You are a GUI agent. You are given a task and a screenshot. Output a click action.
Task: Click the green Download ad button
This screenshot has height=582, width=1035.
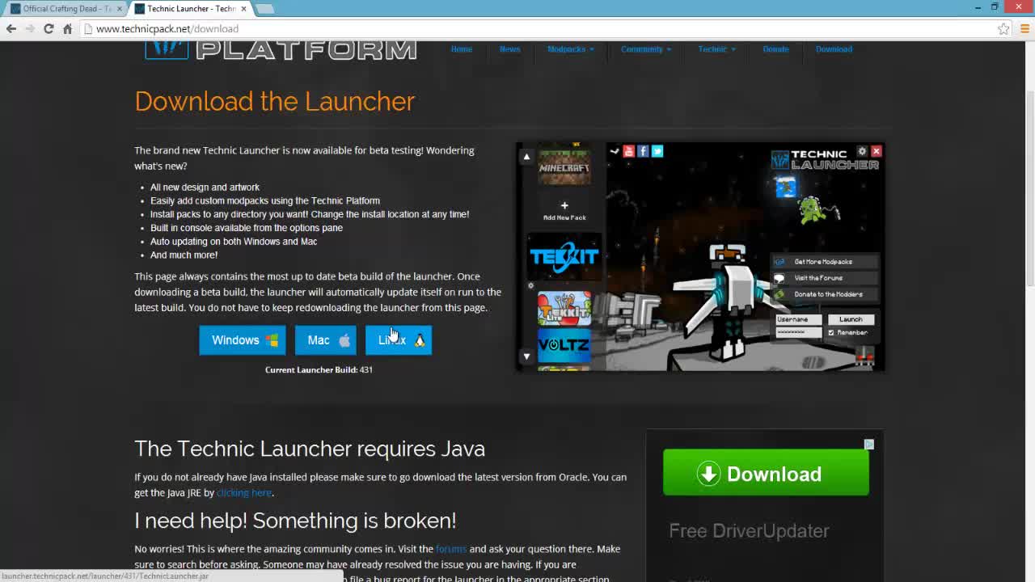click(766, 473)
